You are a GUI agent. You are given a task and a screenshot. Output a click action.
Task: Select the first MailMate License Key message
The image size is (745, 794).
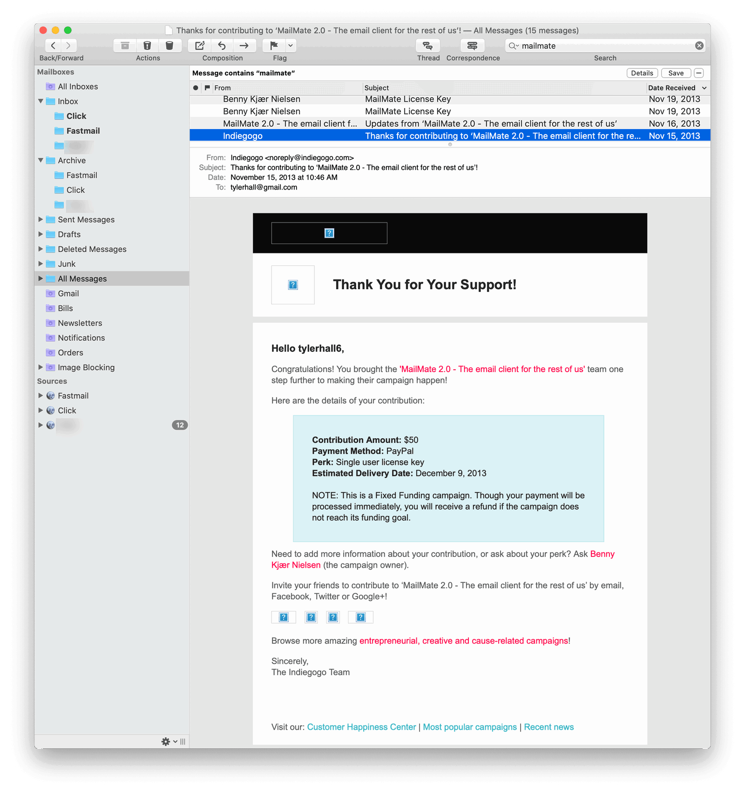tap(450, 99)
